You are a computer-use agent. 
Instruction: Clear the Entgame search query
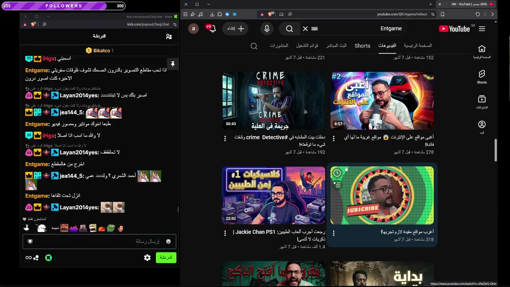point(305,29)
